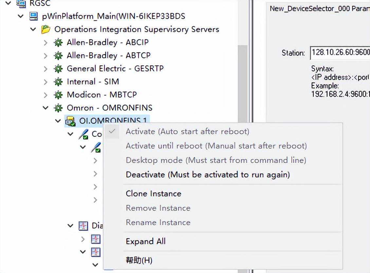Screen dimensions: 370x273
Task: Click the Operations Integration Supervisory Servers folder icon
Action: (46, 29)
